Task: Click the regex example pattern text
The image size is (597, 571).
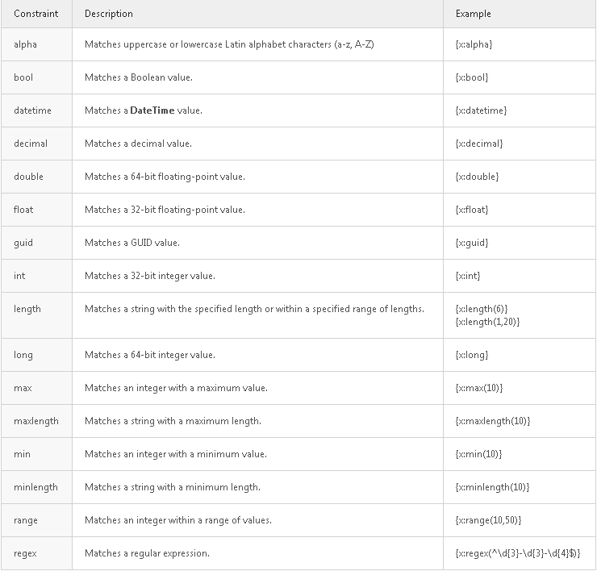Action: pyautogui.click(x=517, y=553)
